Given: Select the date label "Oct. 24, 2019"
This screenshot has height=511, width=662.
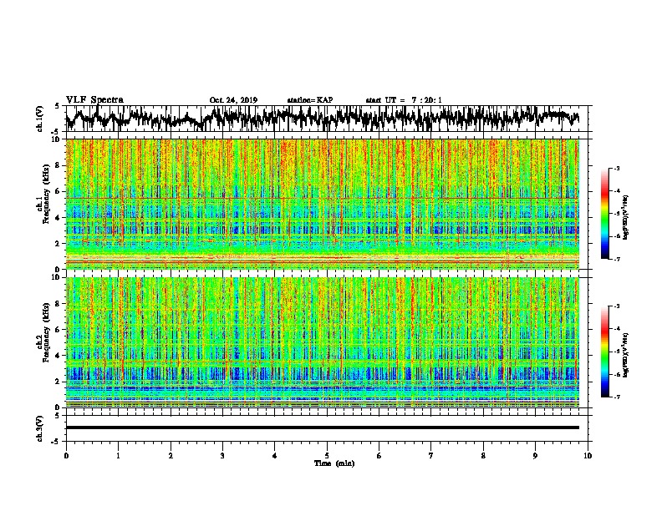Looking at the screenshot, I should pyautogui.click(x=233, y=100).
